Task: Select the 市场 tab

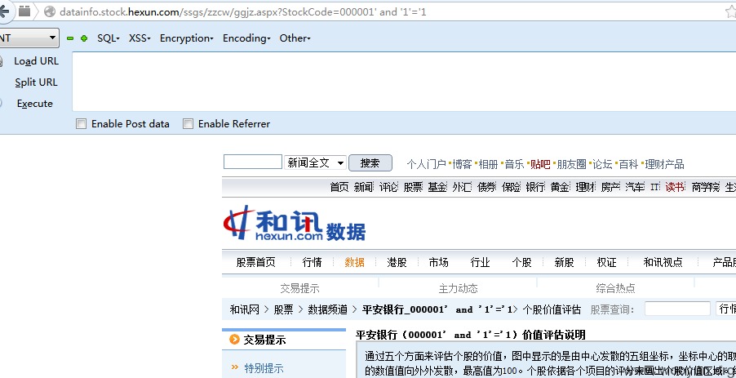Action: [x=438, y=262]
